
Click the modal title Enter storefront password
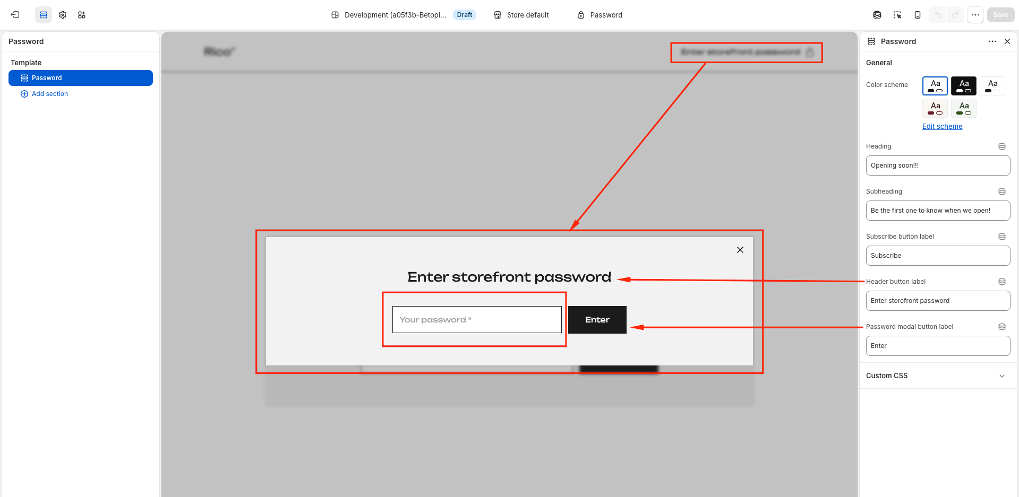[509, 277]
